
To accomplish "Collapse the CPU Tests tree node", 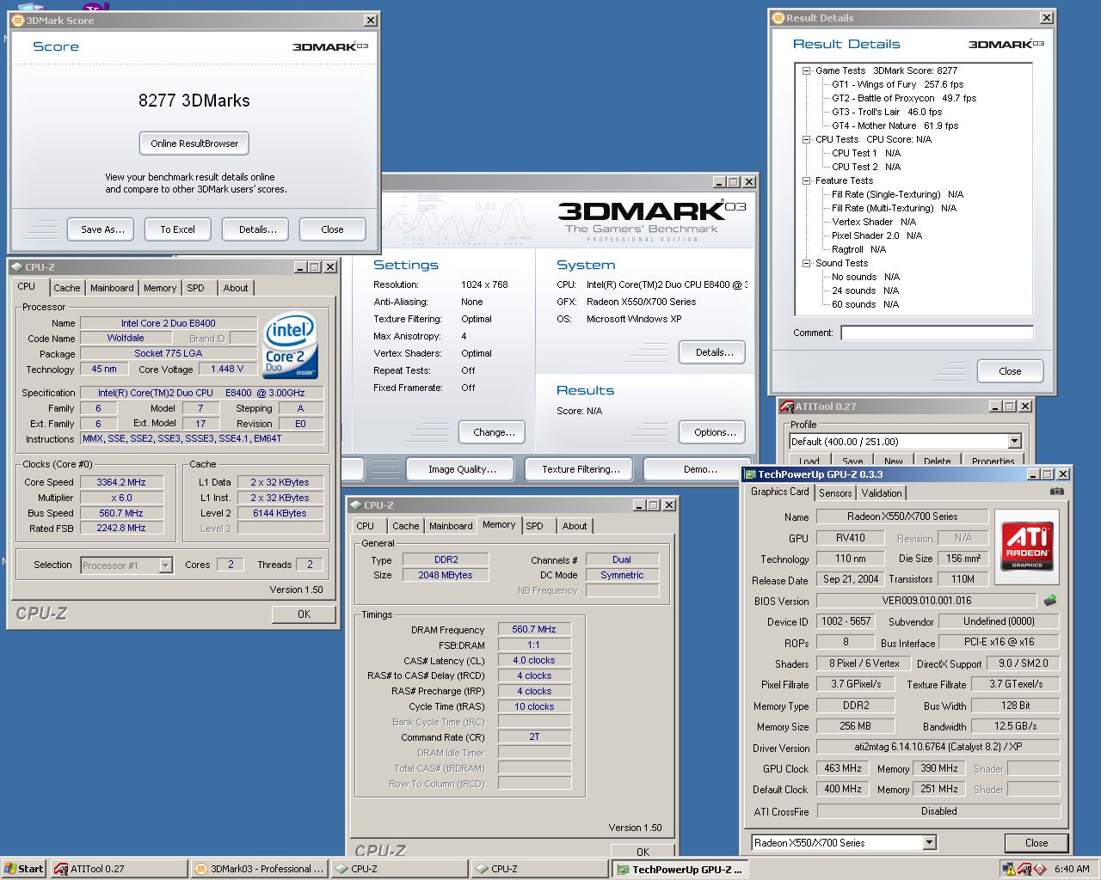I will [x=806, y=139].
